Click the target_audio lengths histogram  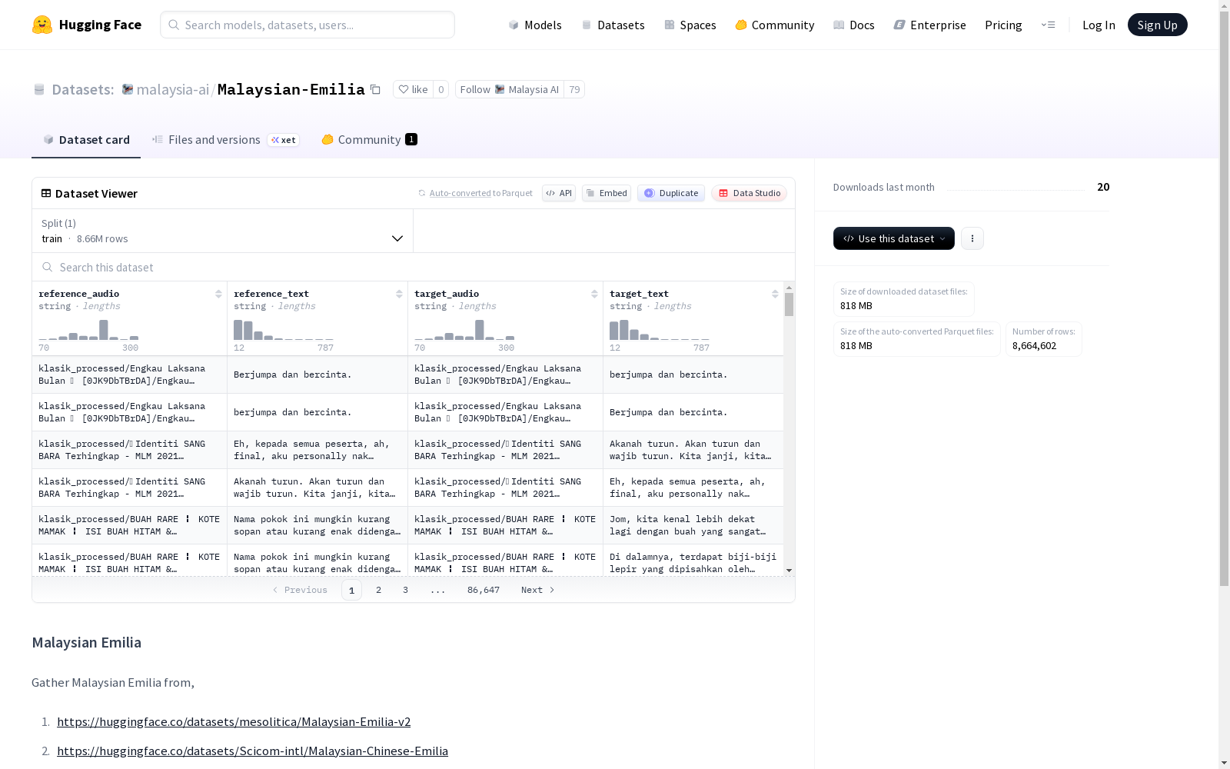click(464, 330)
